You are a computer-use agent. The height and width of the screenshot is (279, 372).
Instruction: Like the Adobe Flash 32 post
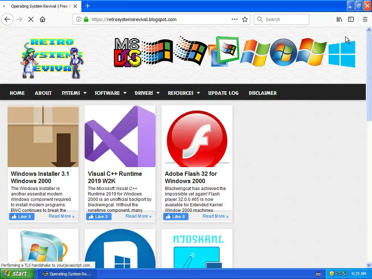pyautogui.click(x=176, y=217)
